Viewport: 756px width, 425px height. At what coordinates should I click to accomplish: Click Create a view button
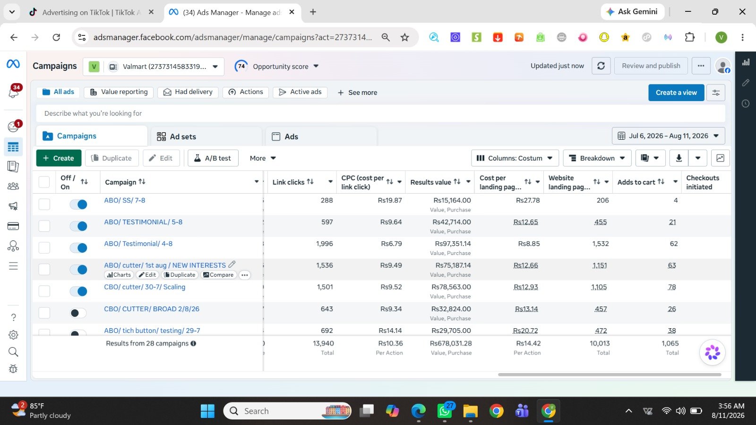(676, 93)
